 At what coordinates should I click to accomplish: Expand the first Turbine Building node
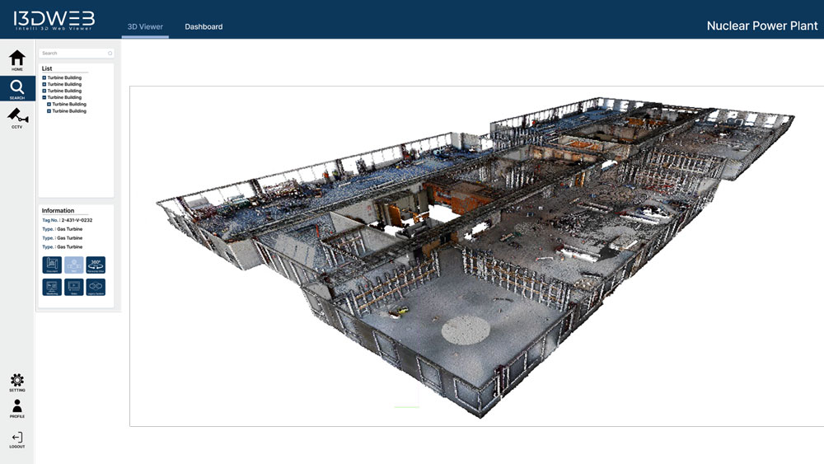tap(44, 77)
